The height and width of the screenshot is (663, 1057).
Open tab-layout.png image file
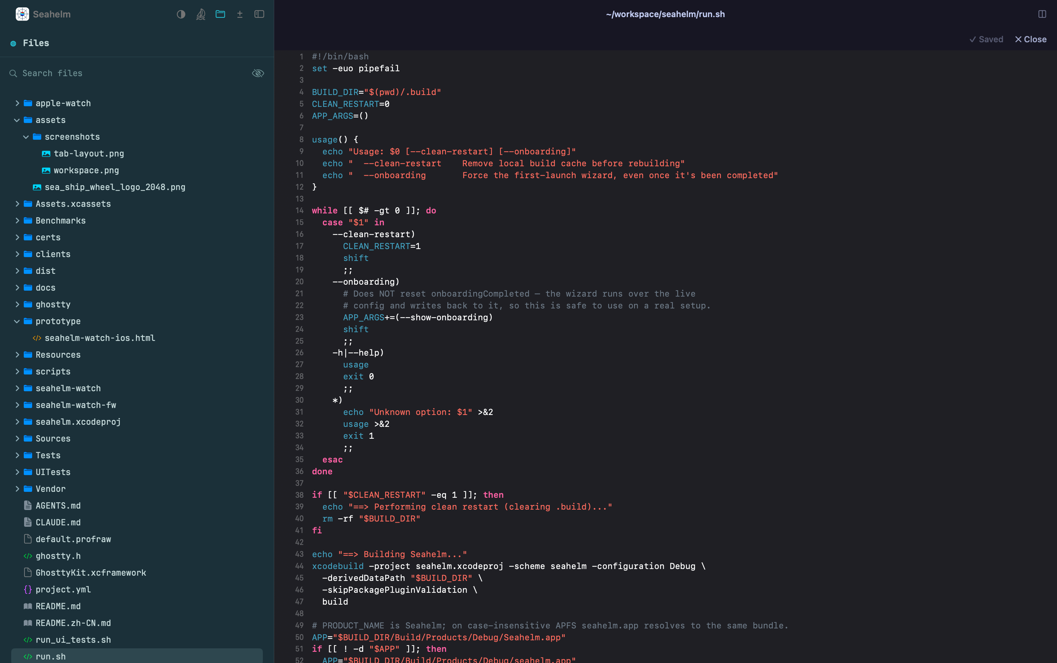89,153
